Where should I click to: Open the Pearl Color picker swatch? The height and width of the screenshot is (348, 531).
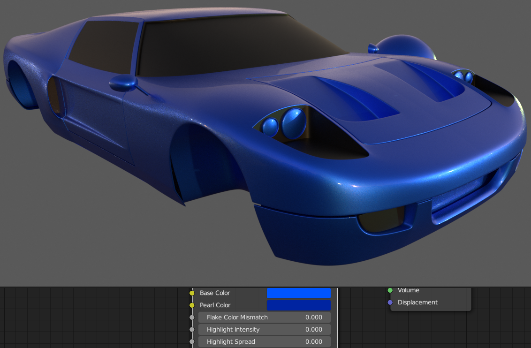click(298, 305)
